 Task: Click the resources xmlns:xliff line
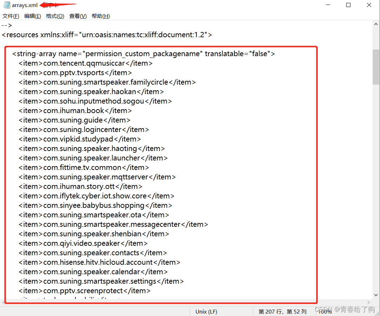(107, 35)
